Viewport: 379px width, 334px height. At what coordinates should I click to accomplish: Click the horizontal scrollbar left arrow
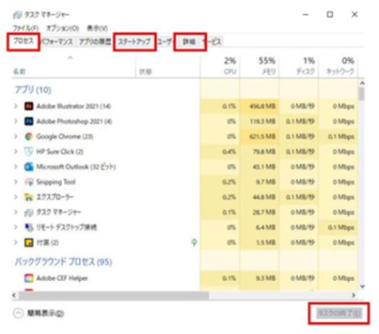(14, 295)
